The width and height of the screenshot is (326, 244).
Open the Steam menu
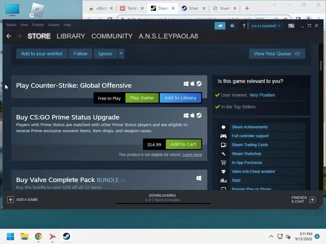tap(11, 25)
